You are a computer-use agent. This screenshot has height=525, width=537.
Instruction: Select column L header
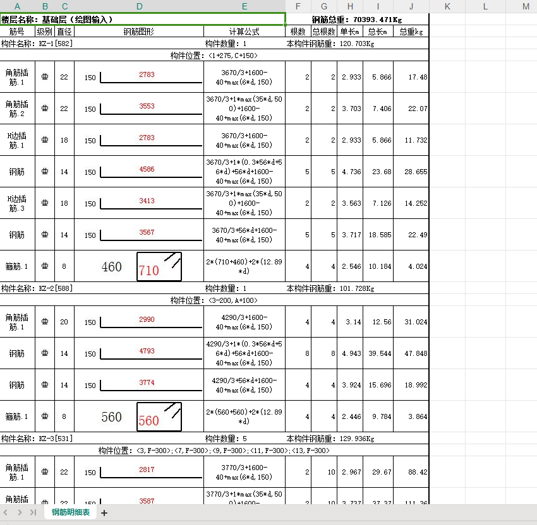485,6
